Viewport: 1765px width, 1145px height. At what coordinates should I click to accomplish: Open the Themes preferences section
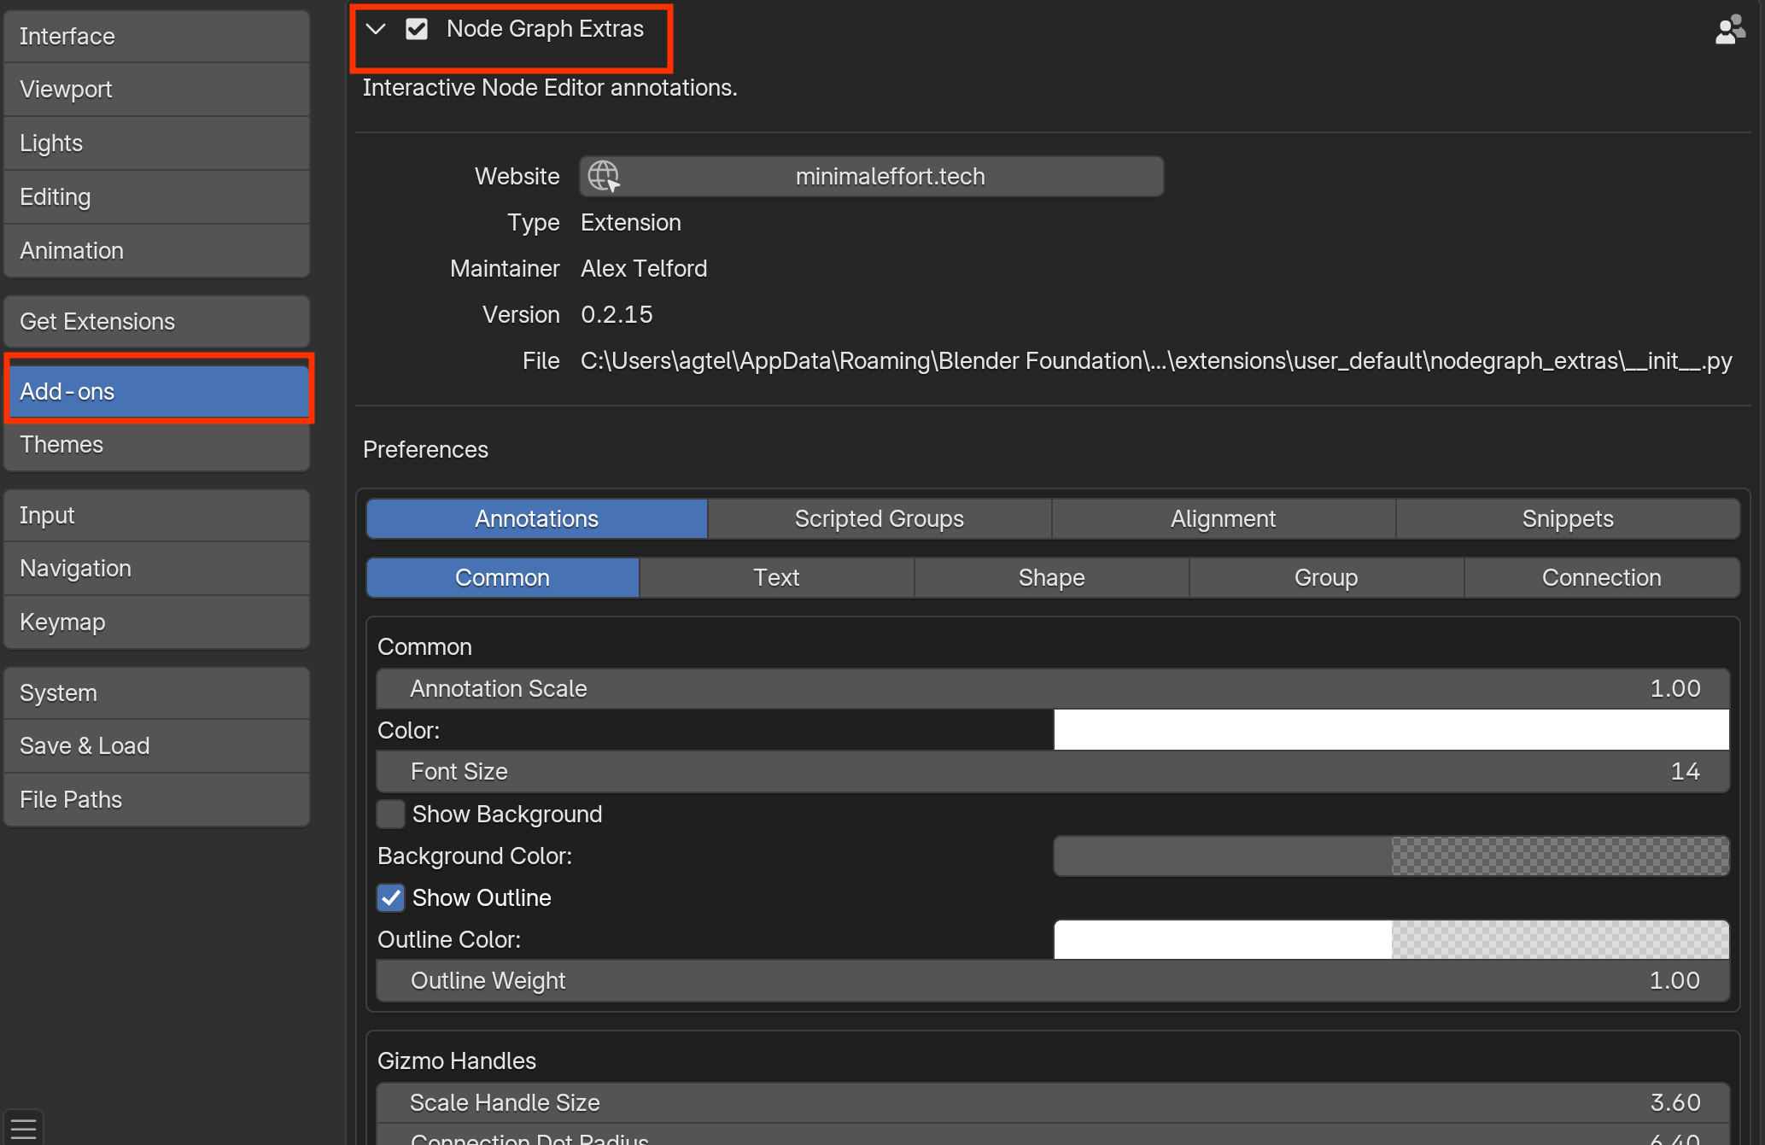click(157, 445)
